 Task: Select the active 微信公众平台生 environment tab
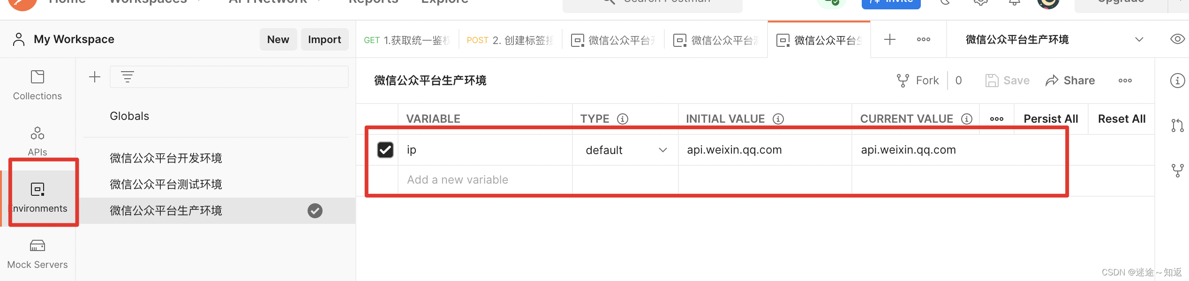(x=819, y=40)
